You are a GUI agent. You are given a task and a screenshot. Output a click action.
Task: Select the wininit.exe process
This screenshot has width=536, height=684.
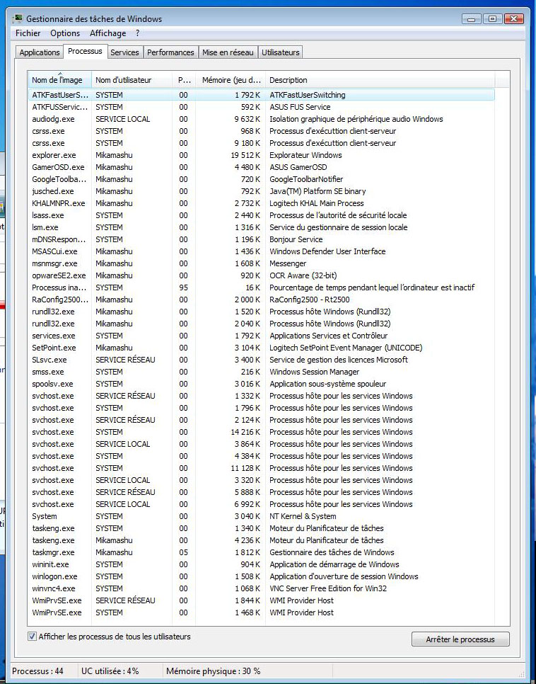tap(262, 564)
